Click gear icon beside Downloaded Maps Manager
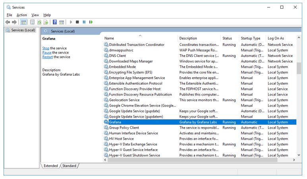307x179 pixels. 106,61
